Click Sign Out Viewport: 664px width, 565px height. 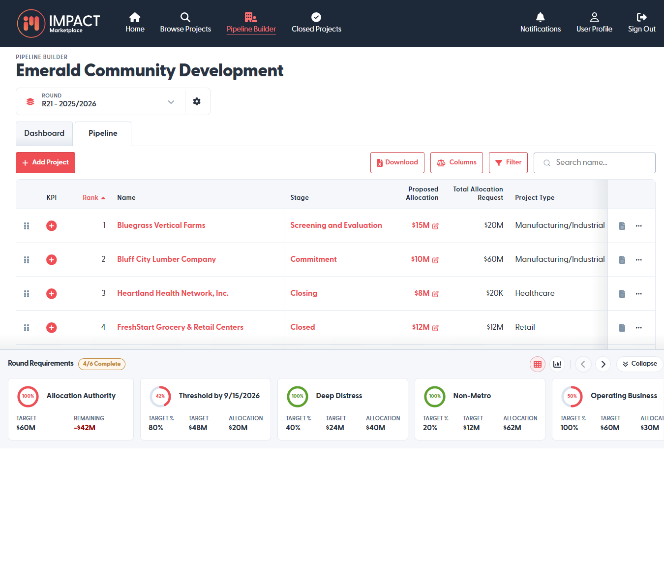tap(641, 23)
